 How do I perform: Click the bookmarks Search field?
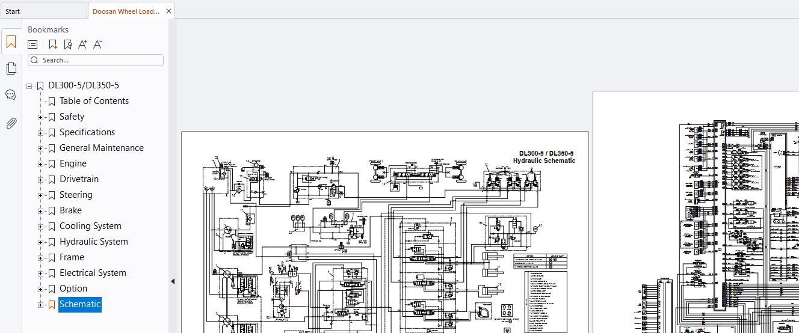pyautogui.click(x=96, y=60)
